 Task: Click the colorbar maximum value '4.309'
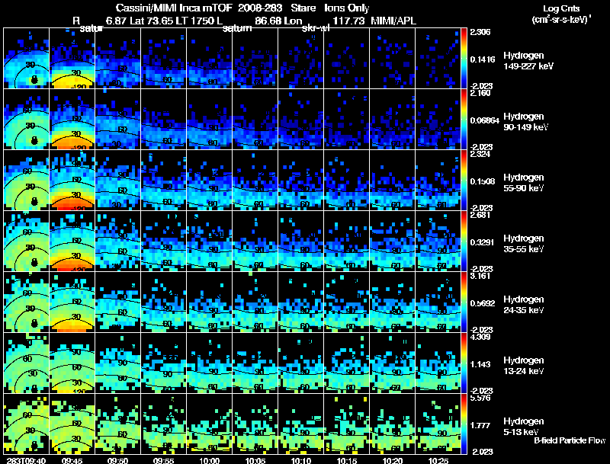click(x=480, y=337)
